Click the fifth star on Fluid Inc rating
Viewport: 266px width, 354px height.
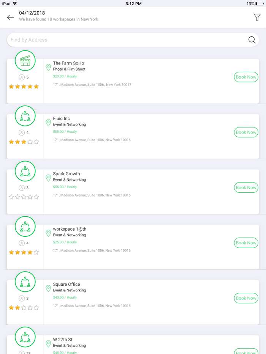coord(36,142)
